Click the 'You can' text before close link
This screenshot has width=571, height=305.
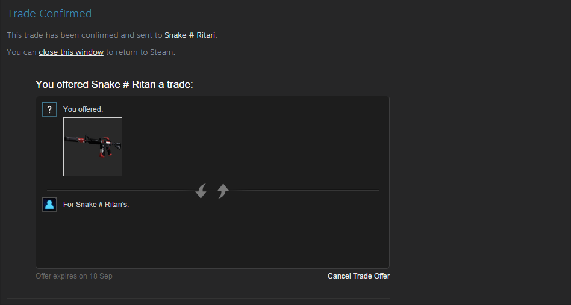click(22, 52)
